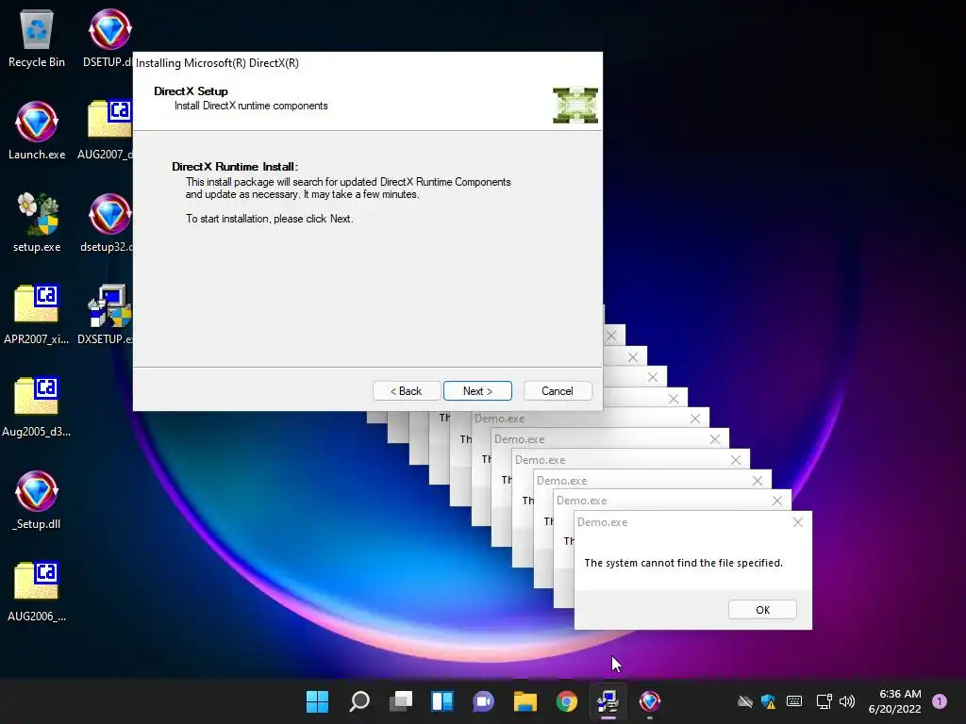Close the third Demo.exe dialog in the stack
The width and height of the screenshot is (966, 724).
(x=758, y=481)
